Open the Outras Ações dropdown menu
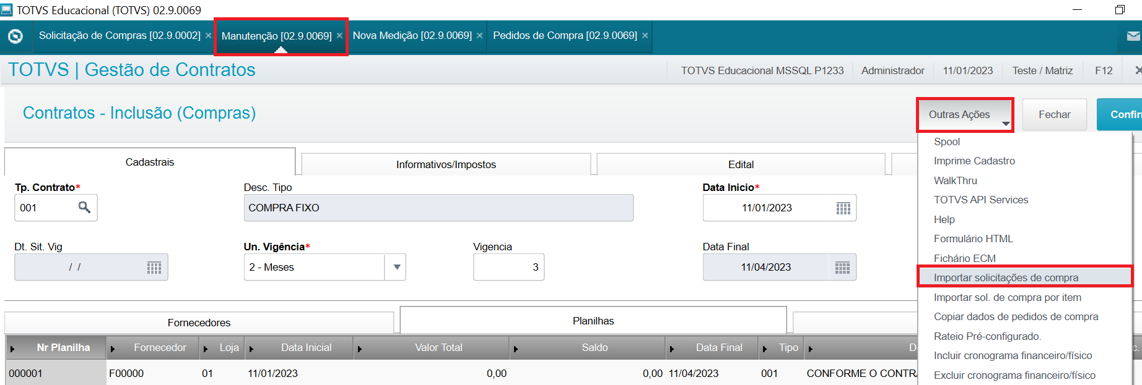Image resolution: width=1142 pixels, height=385 pixels. point(965,114)
